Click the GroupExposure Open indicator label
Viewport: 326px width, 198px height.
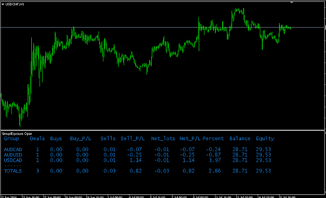(x=17, y=134)
